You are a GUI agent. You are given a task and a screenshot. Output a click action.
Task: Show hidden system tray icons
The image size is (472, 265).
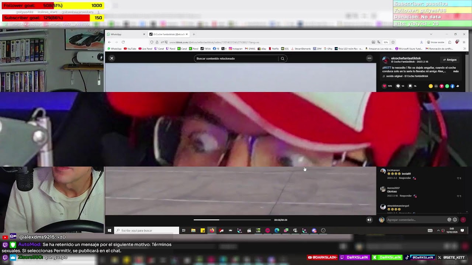[438, 230]
